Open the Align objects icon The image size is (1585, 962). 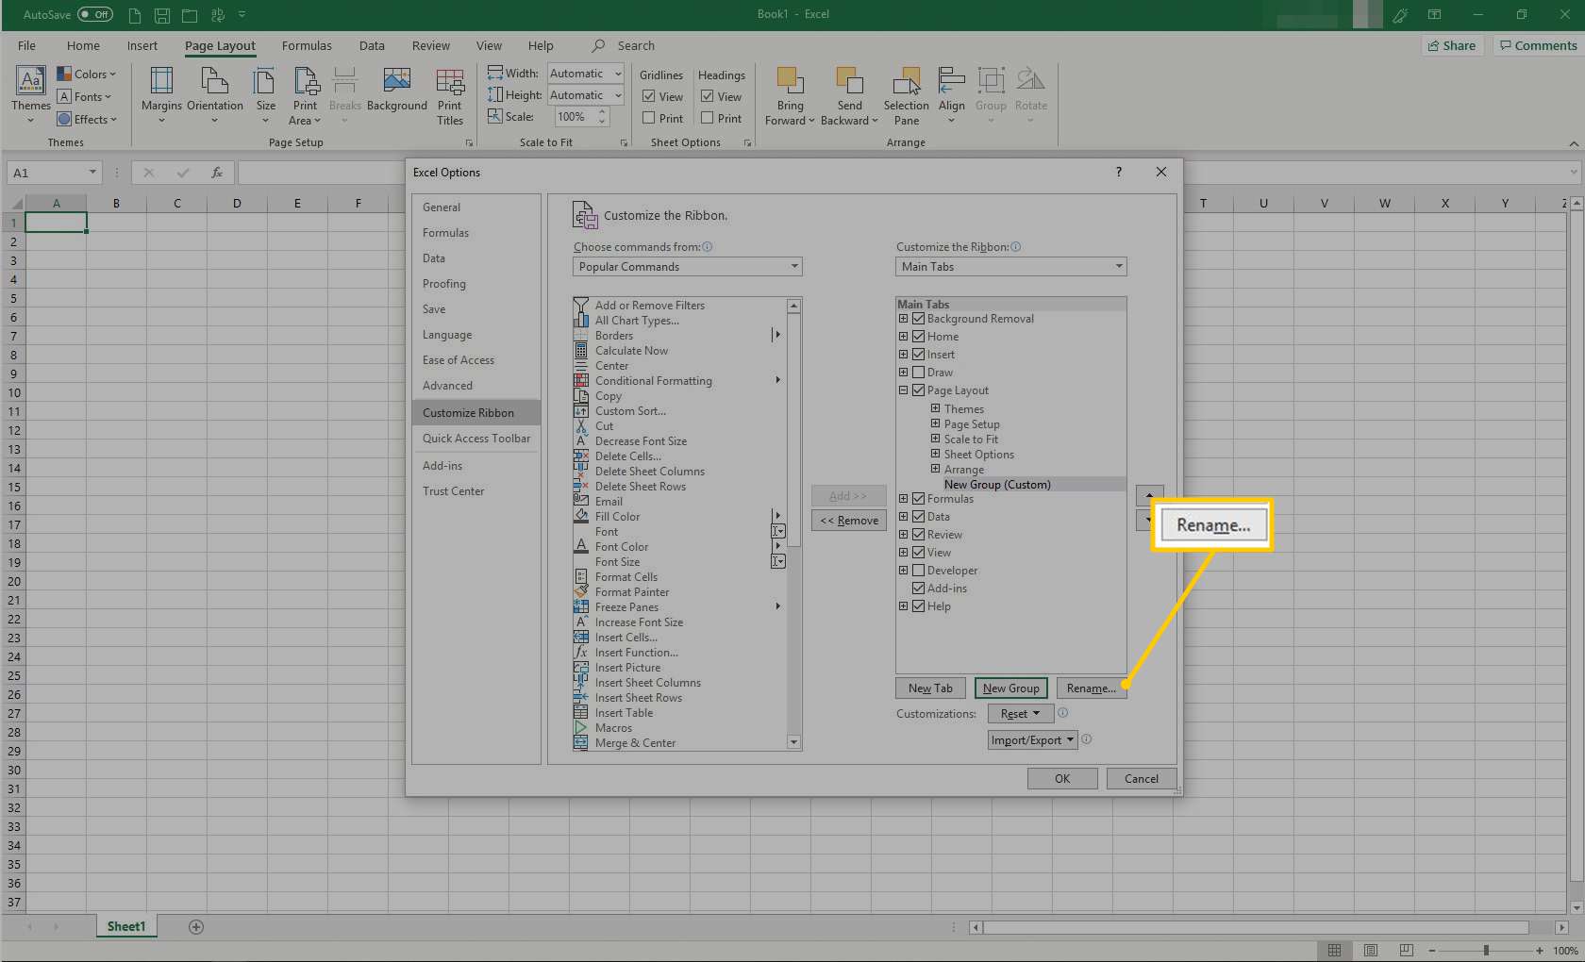(951, 82)
